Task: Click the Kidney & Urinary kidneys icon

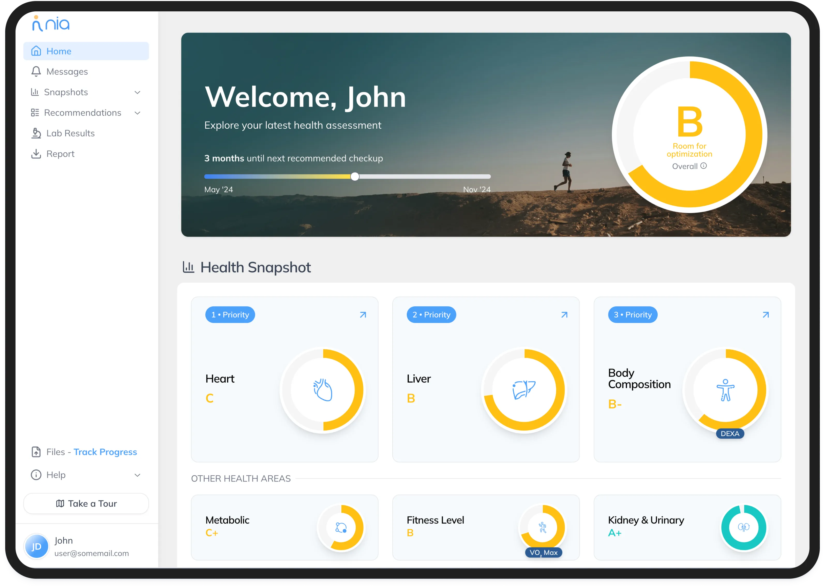Action: pyautogui.click(x=744, y=528)
